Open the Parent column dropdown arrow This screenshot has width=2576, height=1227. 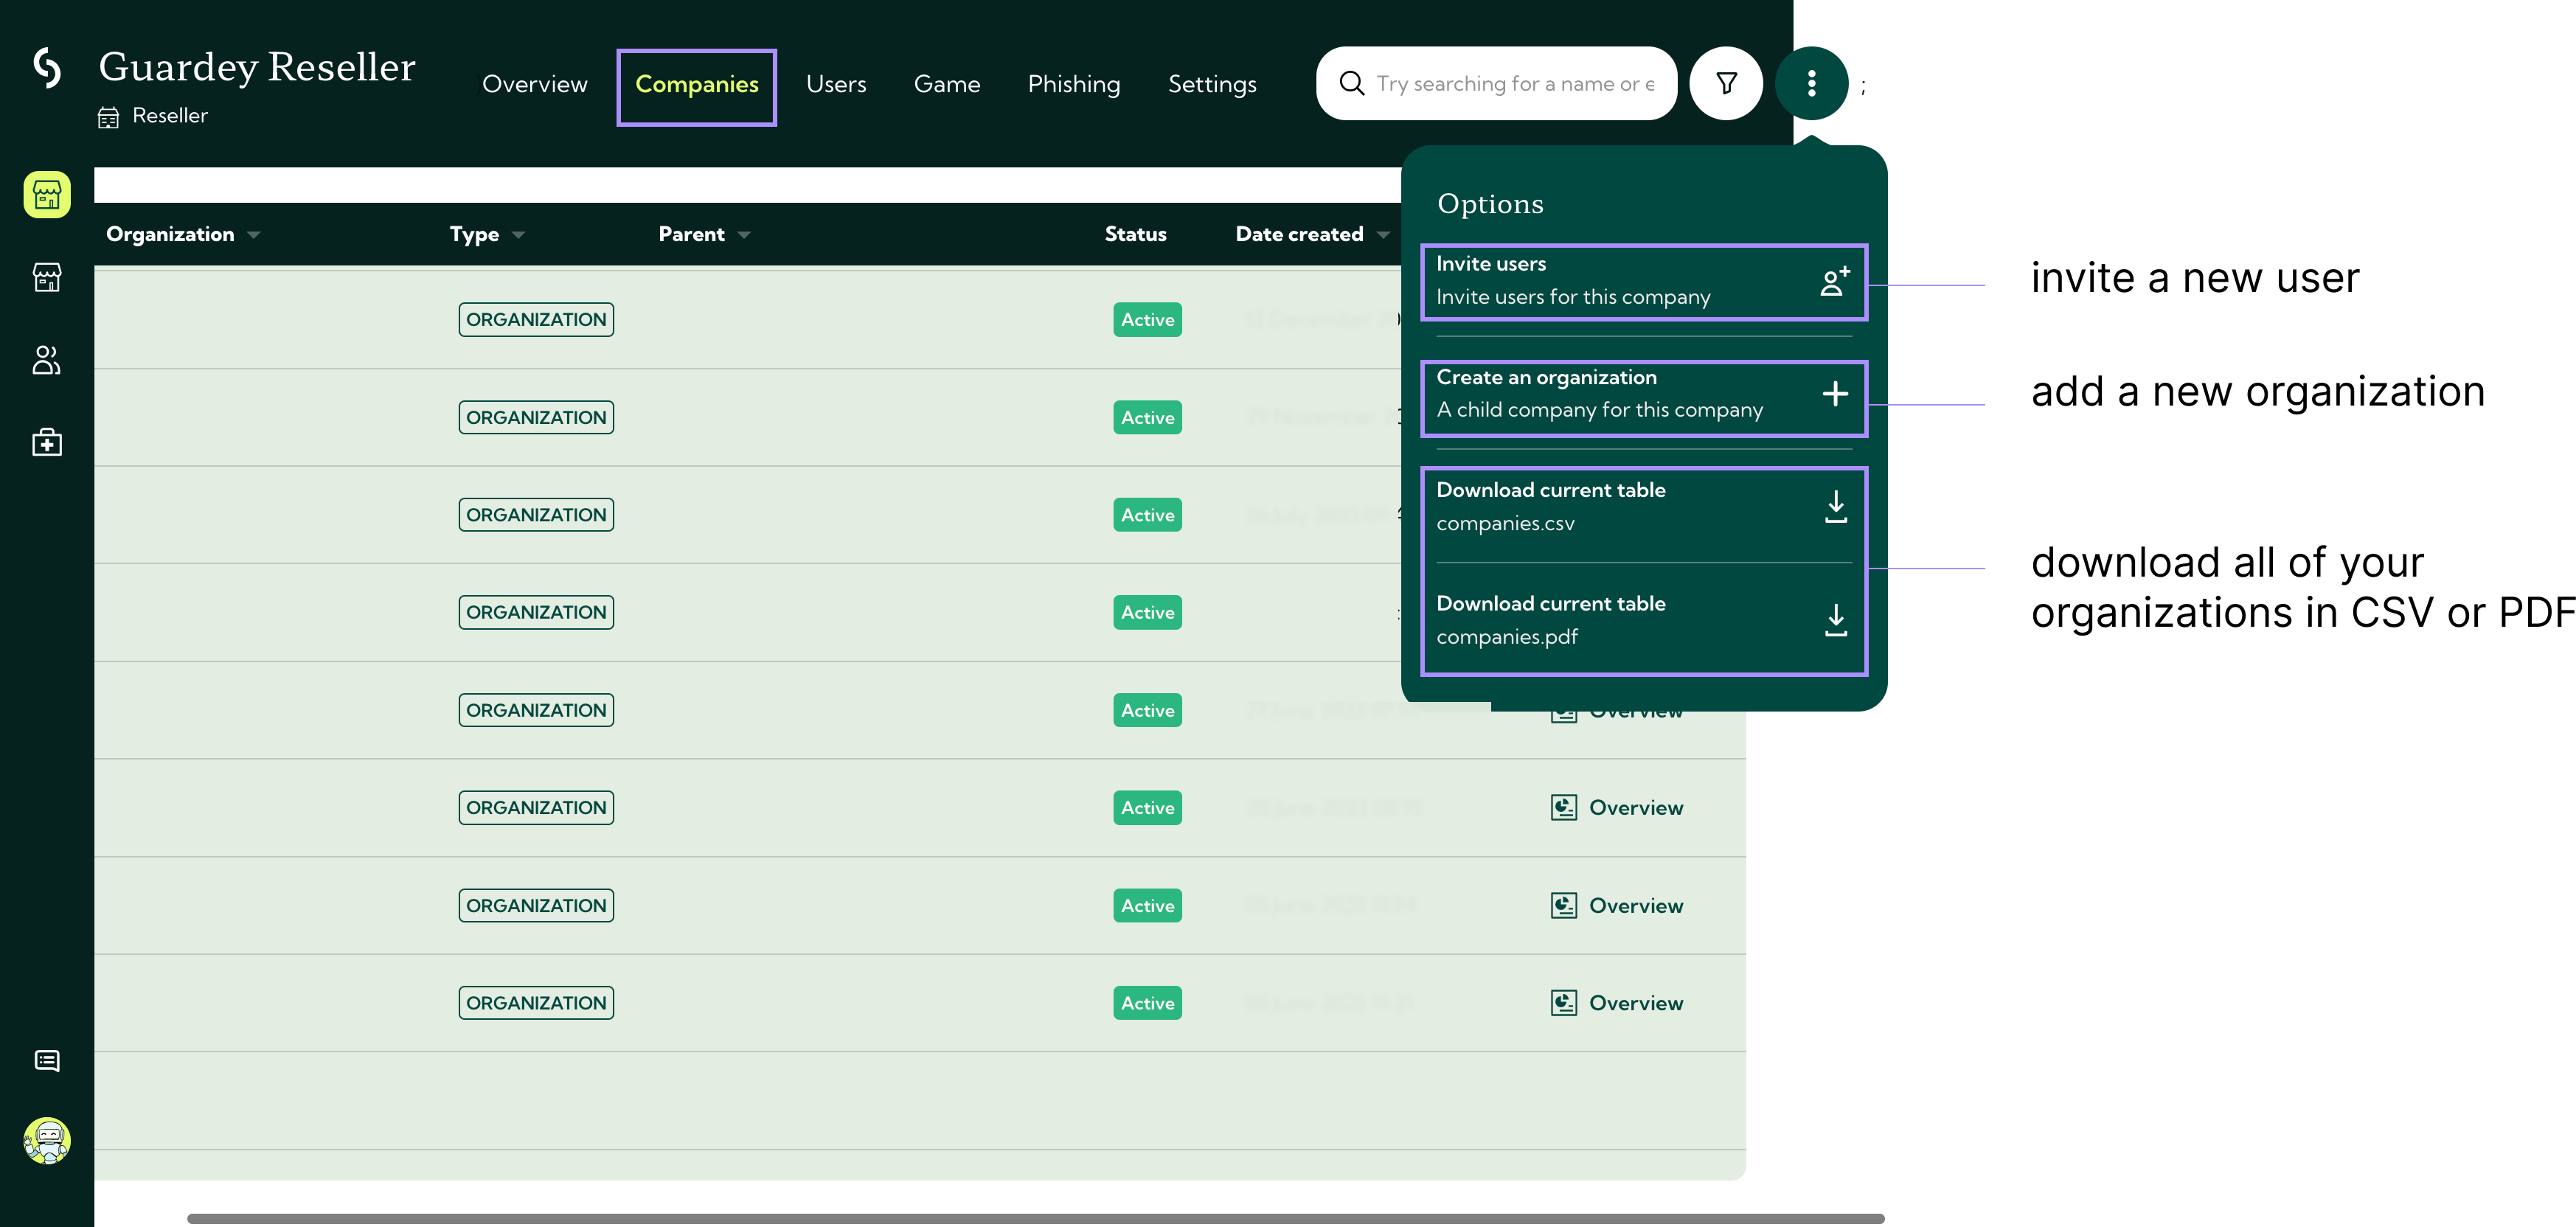point(744,235)
